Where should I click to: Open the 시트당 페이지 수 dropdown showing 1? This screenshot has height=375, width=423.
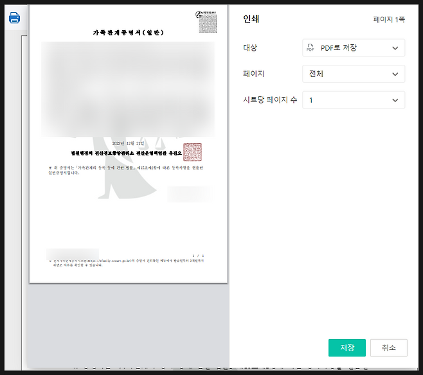[x=353, y=101]
